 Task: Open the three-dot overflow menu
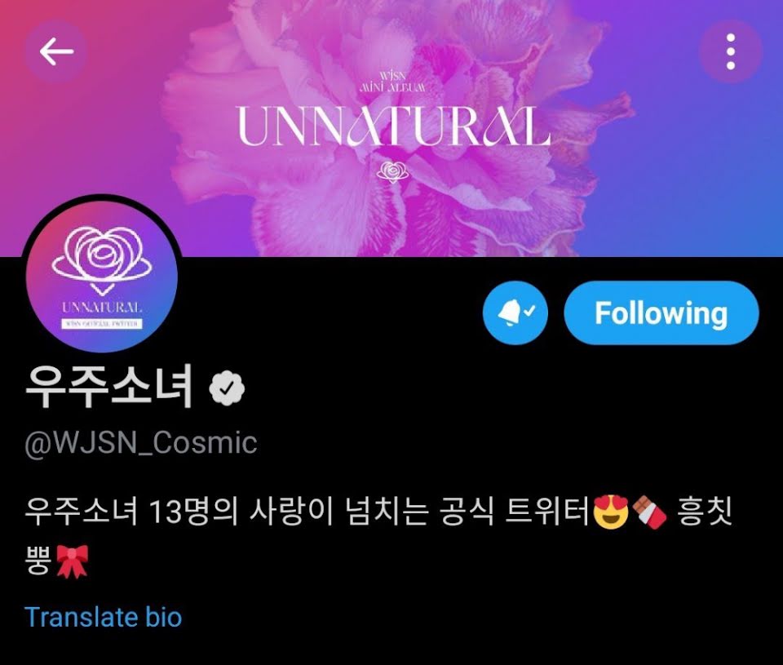click(731, 51)
